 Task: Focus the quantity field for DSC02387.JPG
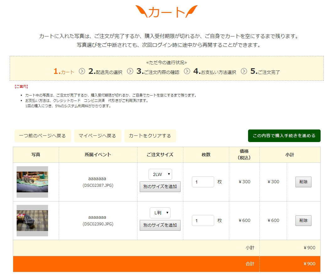click(203, 182)
